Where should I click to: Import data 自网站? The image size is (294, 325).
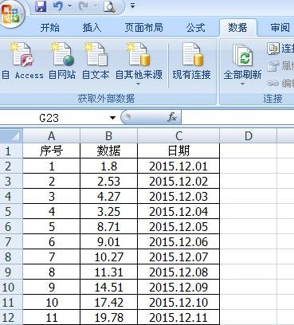(x=62, y=61)
